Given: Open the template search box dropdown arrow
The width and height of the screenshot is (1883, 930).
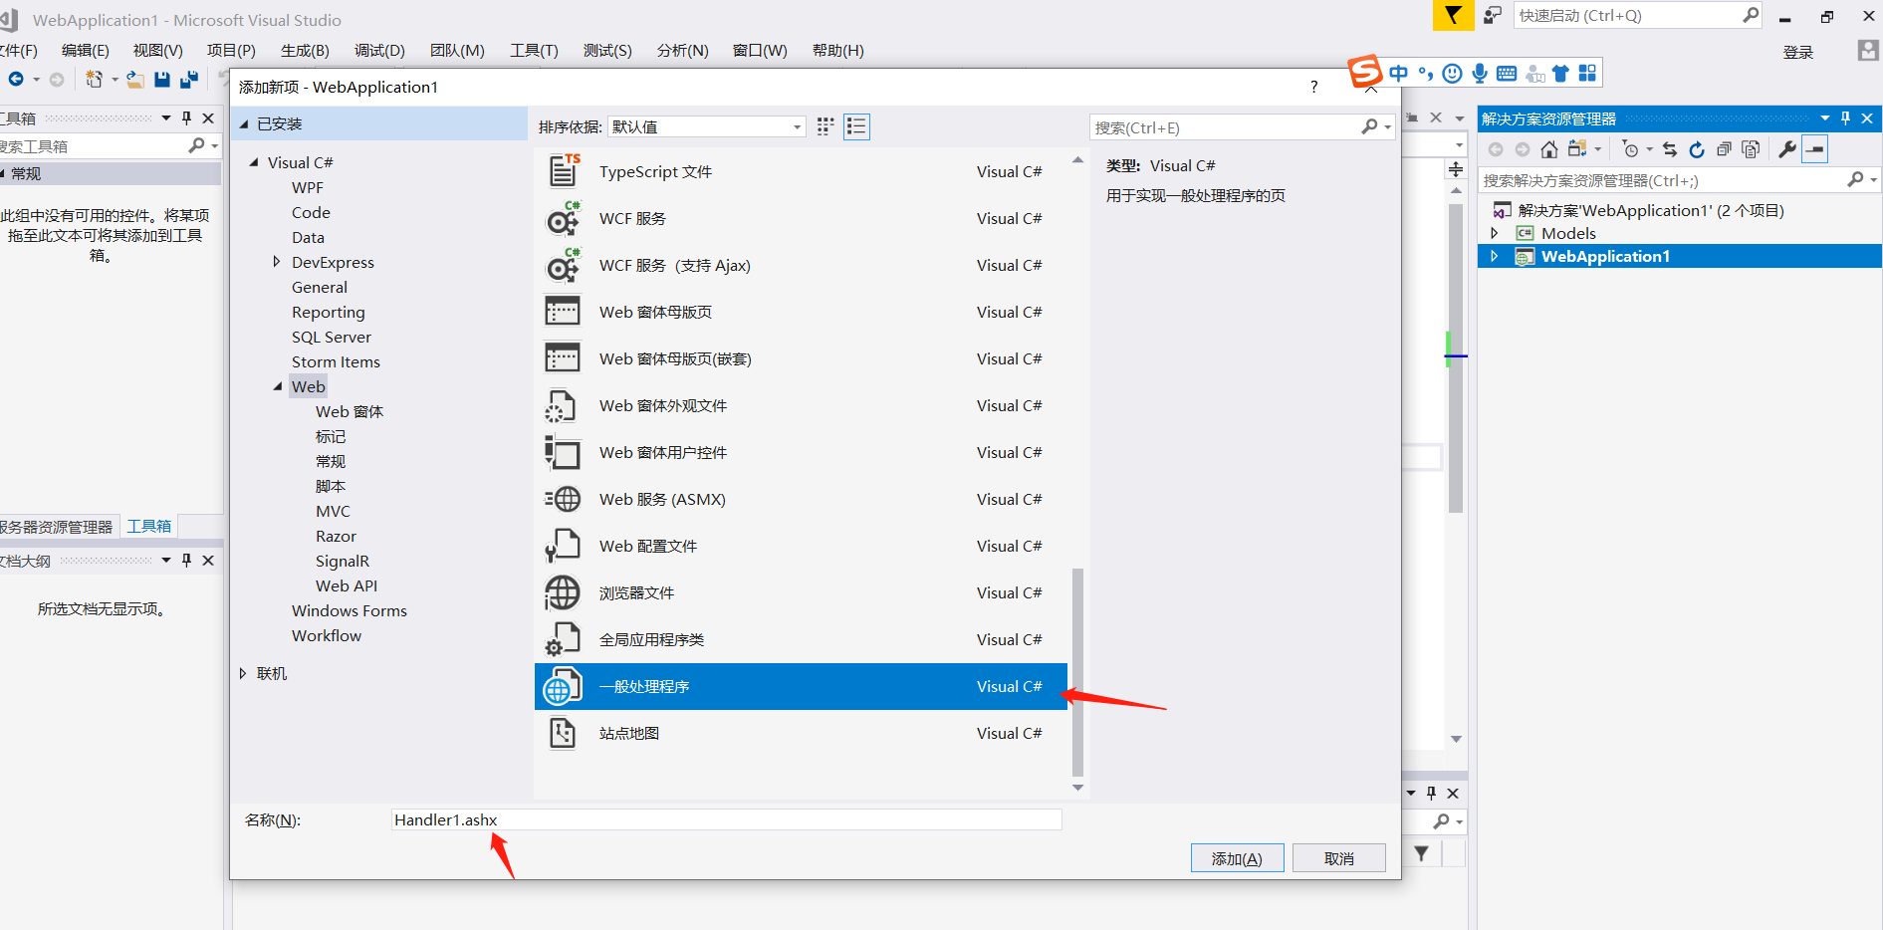Looking at the screenshot, I should 1388,127.
